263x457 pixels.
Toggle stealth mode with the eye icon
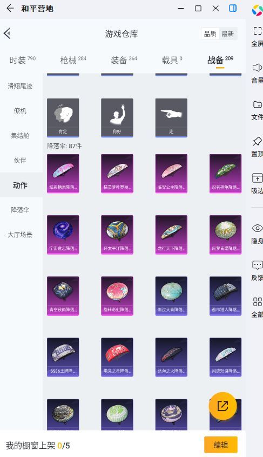(x=258, y=228)
